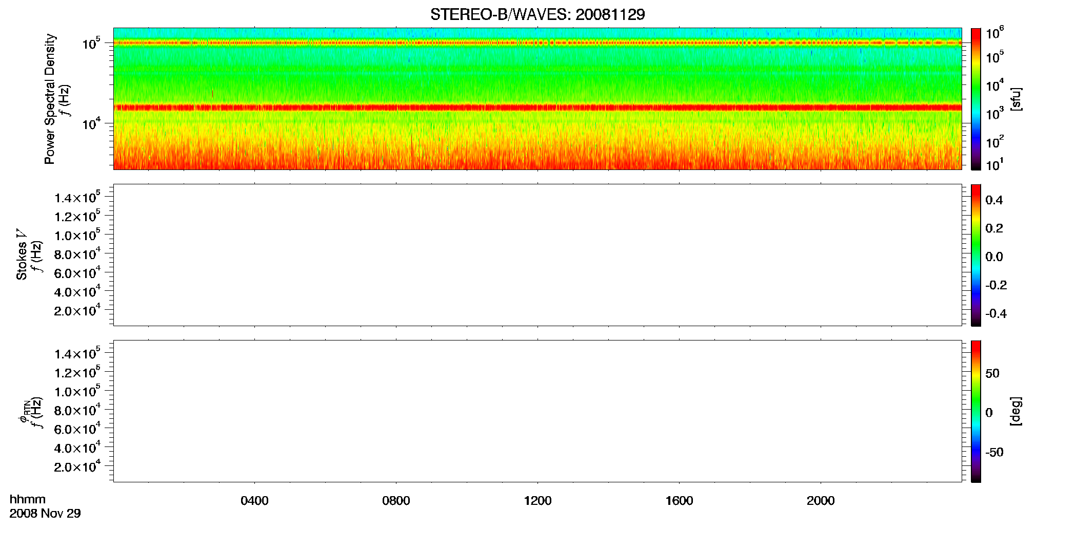Click the STEREO-B/WAVES: 20081129 plot title
This screenshot has width=1075, height=553.
pyautogui.click(x=537, y=14)
